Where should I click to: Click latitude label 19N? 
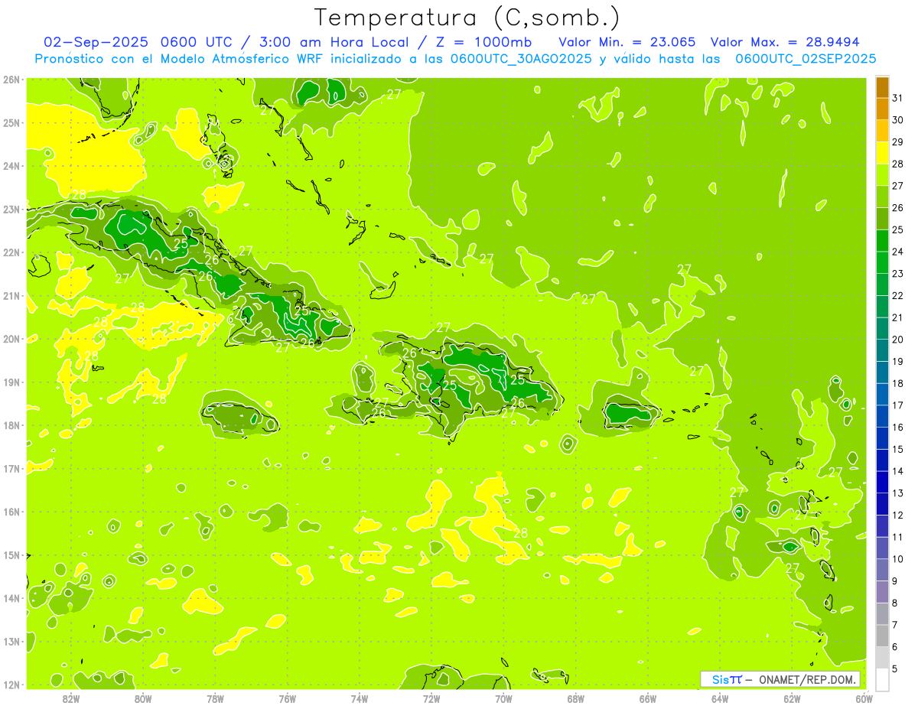click(11, 382)
